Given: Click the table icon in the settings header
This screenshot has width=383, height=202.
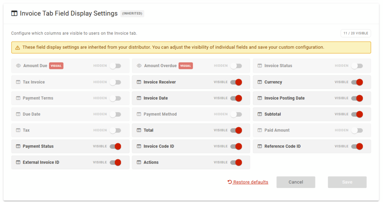Looking at the screenshot, I should click(x=14, y=13).
